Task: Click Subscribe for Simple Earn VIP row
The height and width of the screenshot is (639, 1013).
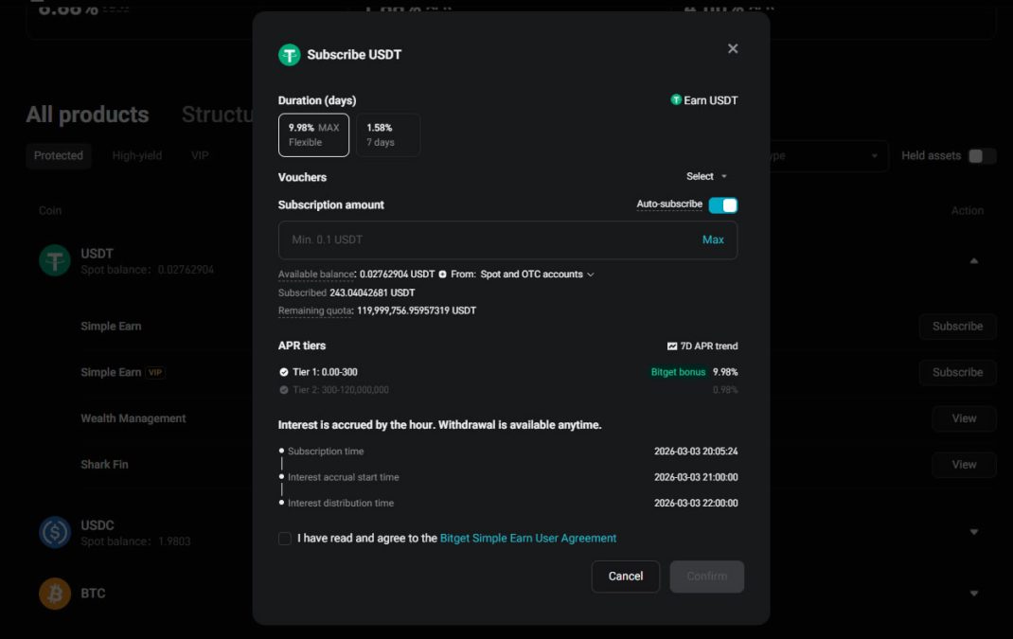Action: coord(957,372)
